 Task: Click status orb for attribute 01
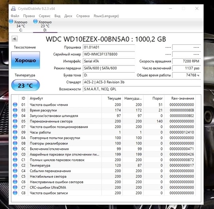tap(15, 105)
